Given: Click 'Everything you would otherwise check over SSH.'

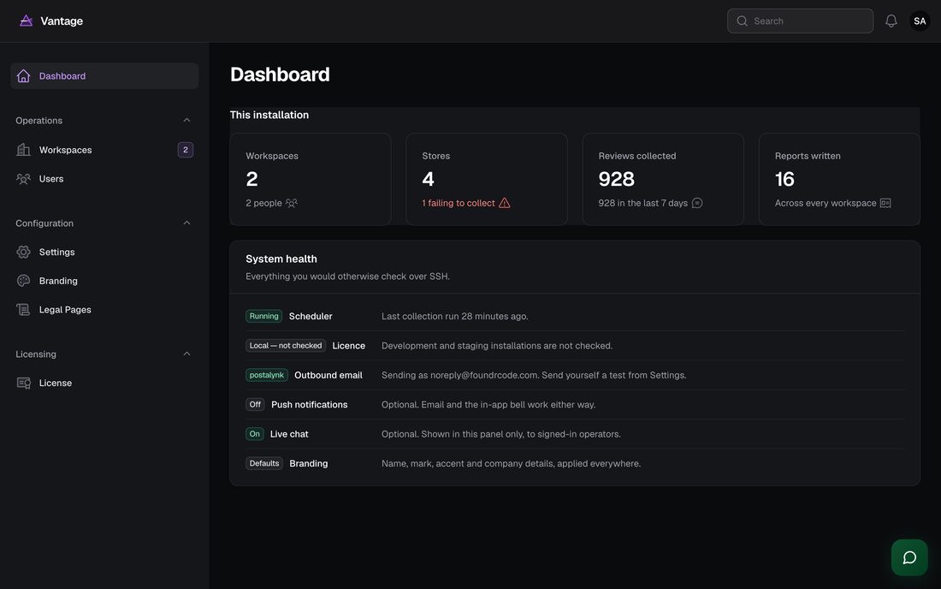Looking at the screenshot, I should click(347, 277).
